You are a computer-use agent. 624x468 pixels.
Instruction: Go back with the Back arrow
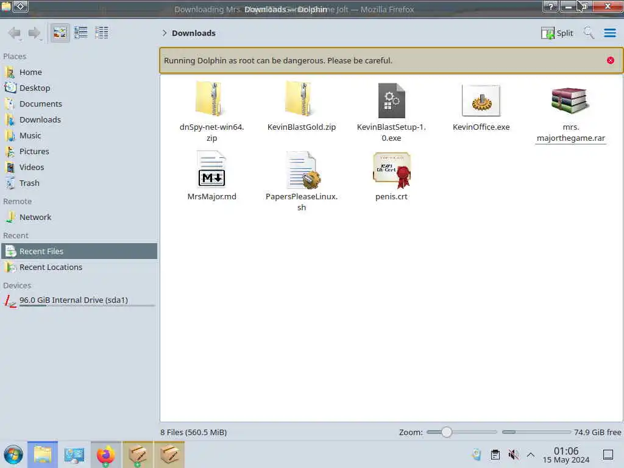[x=15, y=33]
